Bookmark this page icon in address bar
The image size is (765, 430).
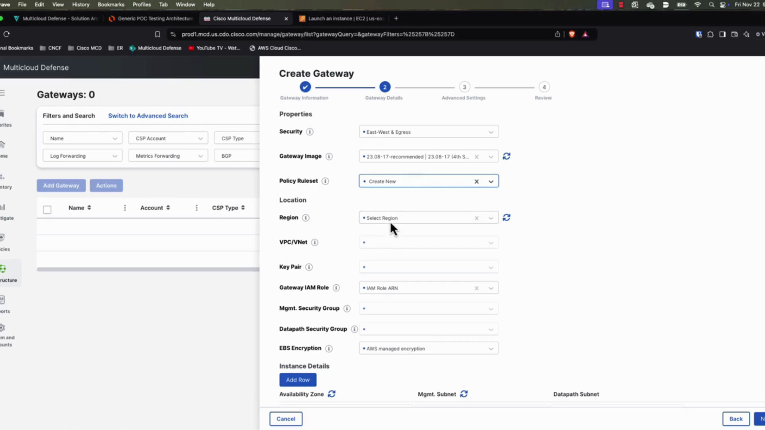[157, 34]
